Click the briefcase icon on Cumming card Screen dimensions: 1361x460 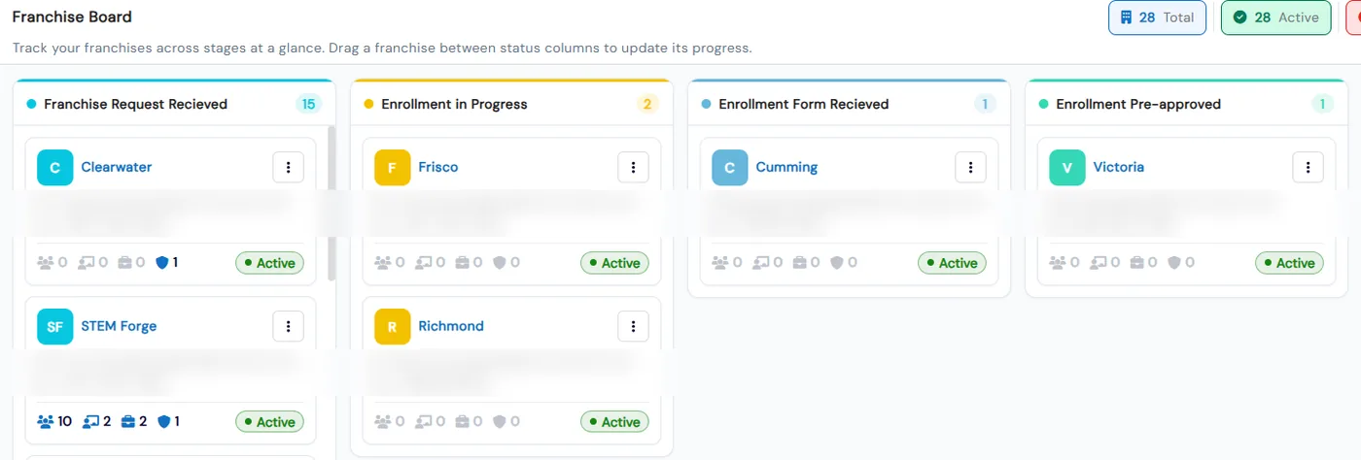[801, 262]
